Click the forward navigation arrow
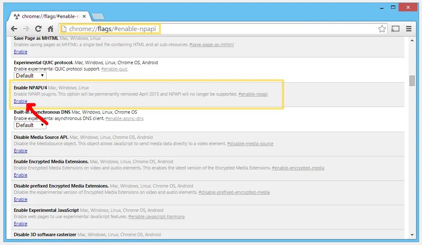The height and width of the screenshot is (245, 422). pyautogui.click(x=26, y=29)
